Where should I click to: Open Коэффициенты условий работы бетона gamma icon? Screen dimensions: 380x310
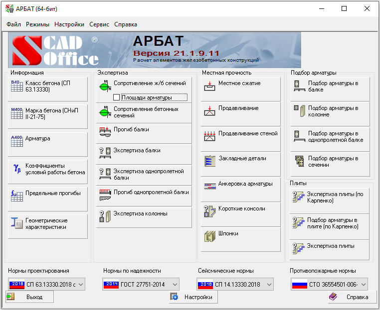pyautogui.click(x=17, y=169)
